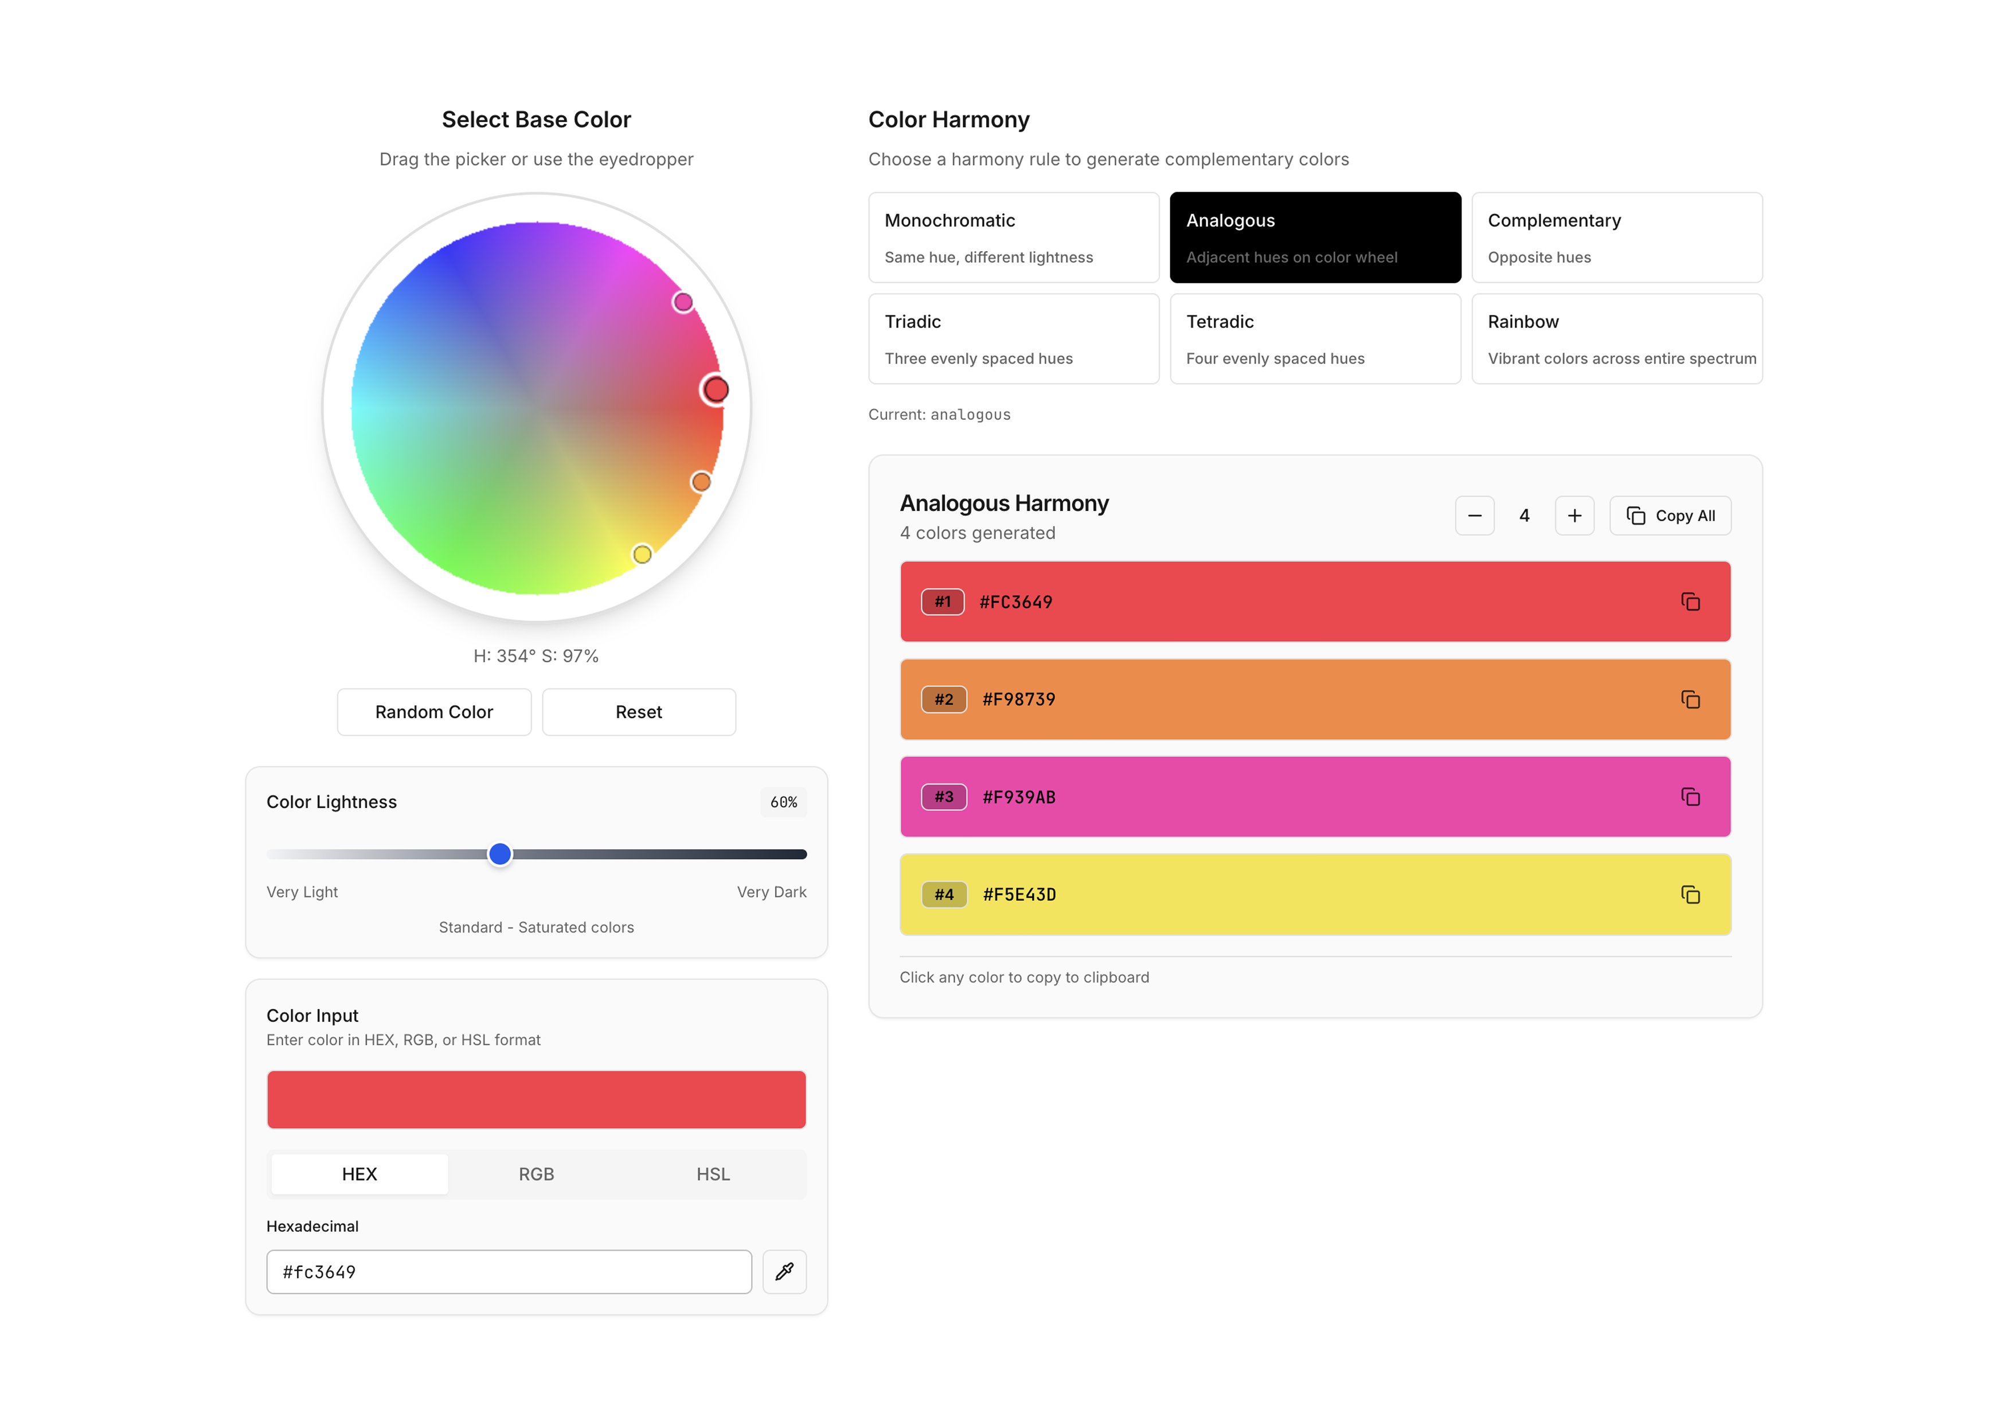Click the yellow harmony marker on wheel
Screen dimensions: 1997x1401
(x=642, y=555)
